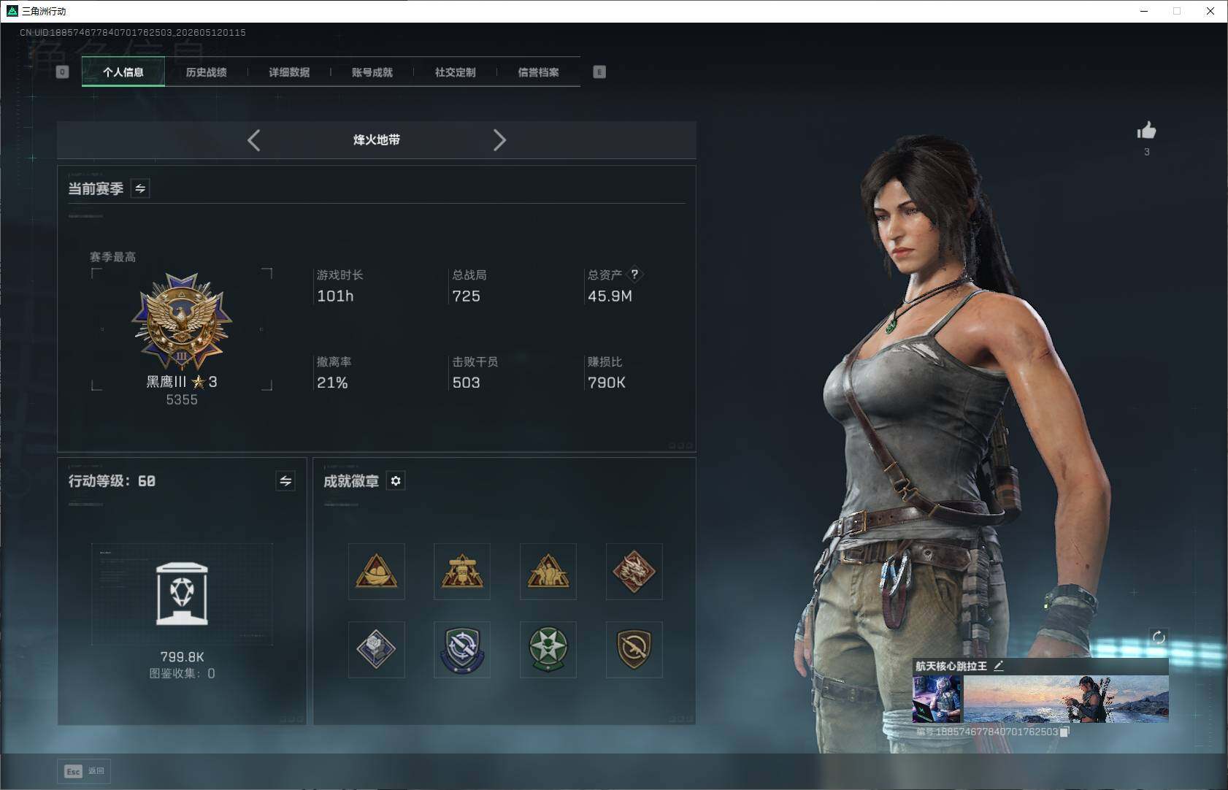Click the 当前赛季 heading

tap(96, 188)
